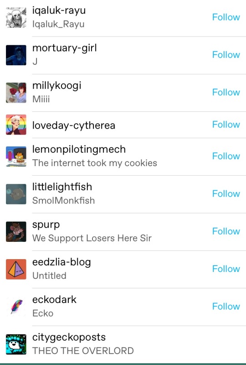Viewport: 246px width, 365px height.
Task: Follow the iqaluk-rayu blog
Action: pyautogui.click(x=226, y=17)
